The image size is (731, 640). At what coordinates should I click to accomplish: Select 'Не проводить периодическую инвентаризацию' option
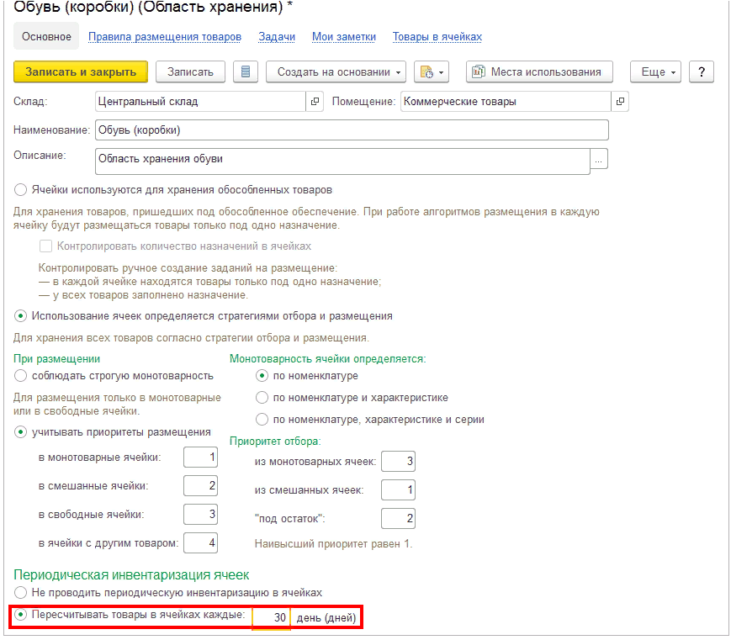[x=21, y=593]
